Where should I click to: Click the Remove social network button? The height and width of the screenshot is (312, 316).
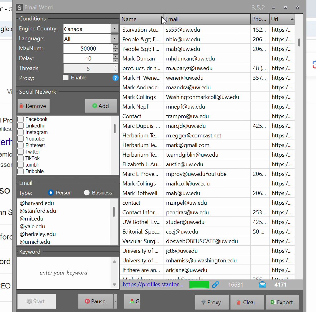pos(34,106)
